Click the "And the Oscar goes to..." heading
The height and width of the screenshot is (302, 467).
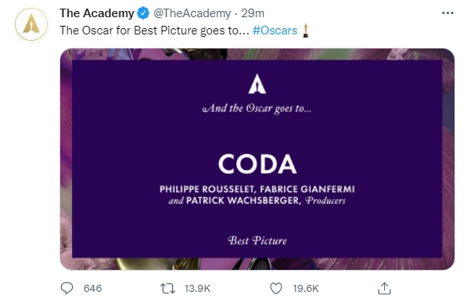pyautogui.click(x=257, y=109)
